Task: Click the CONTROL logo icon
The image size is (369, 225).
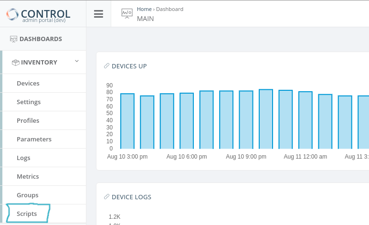Action: [x=13, y=14]
